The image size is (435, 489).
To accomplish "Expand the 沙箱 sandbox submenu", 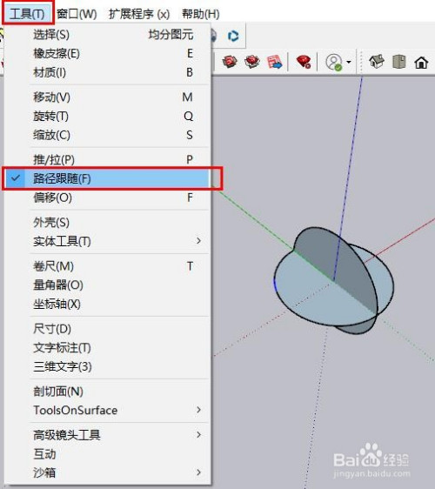I will coord(108,472).
